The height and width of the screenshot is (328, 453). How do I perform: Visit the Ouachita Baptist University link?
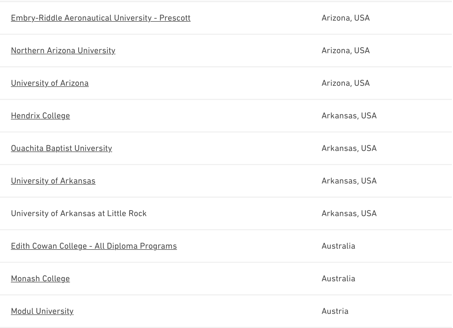61,148
